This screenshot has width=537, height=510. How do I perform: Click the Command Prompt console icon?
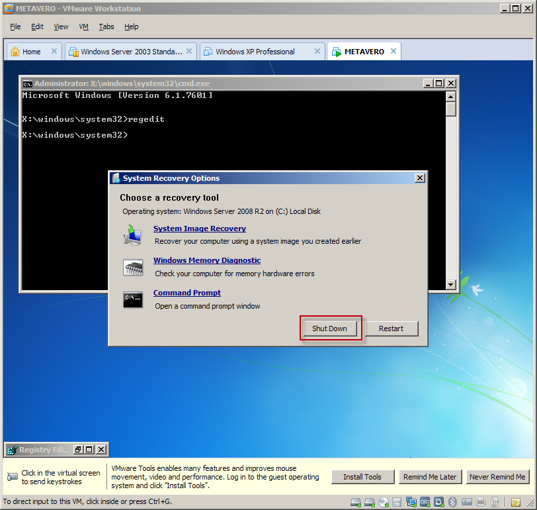pos(133,299)
